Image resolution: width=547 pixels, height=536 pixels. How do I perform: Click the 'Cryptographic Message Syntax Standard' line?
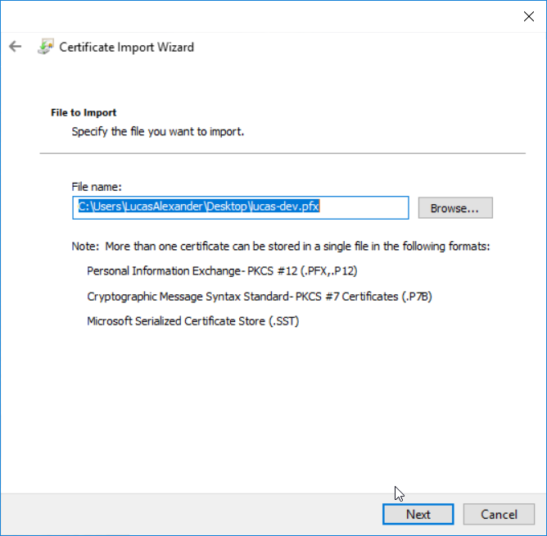coord(260,297)
